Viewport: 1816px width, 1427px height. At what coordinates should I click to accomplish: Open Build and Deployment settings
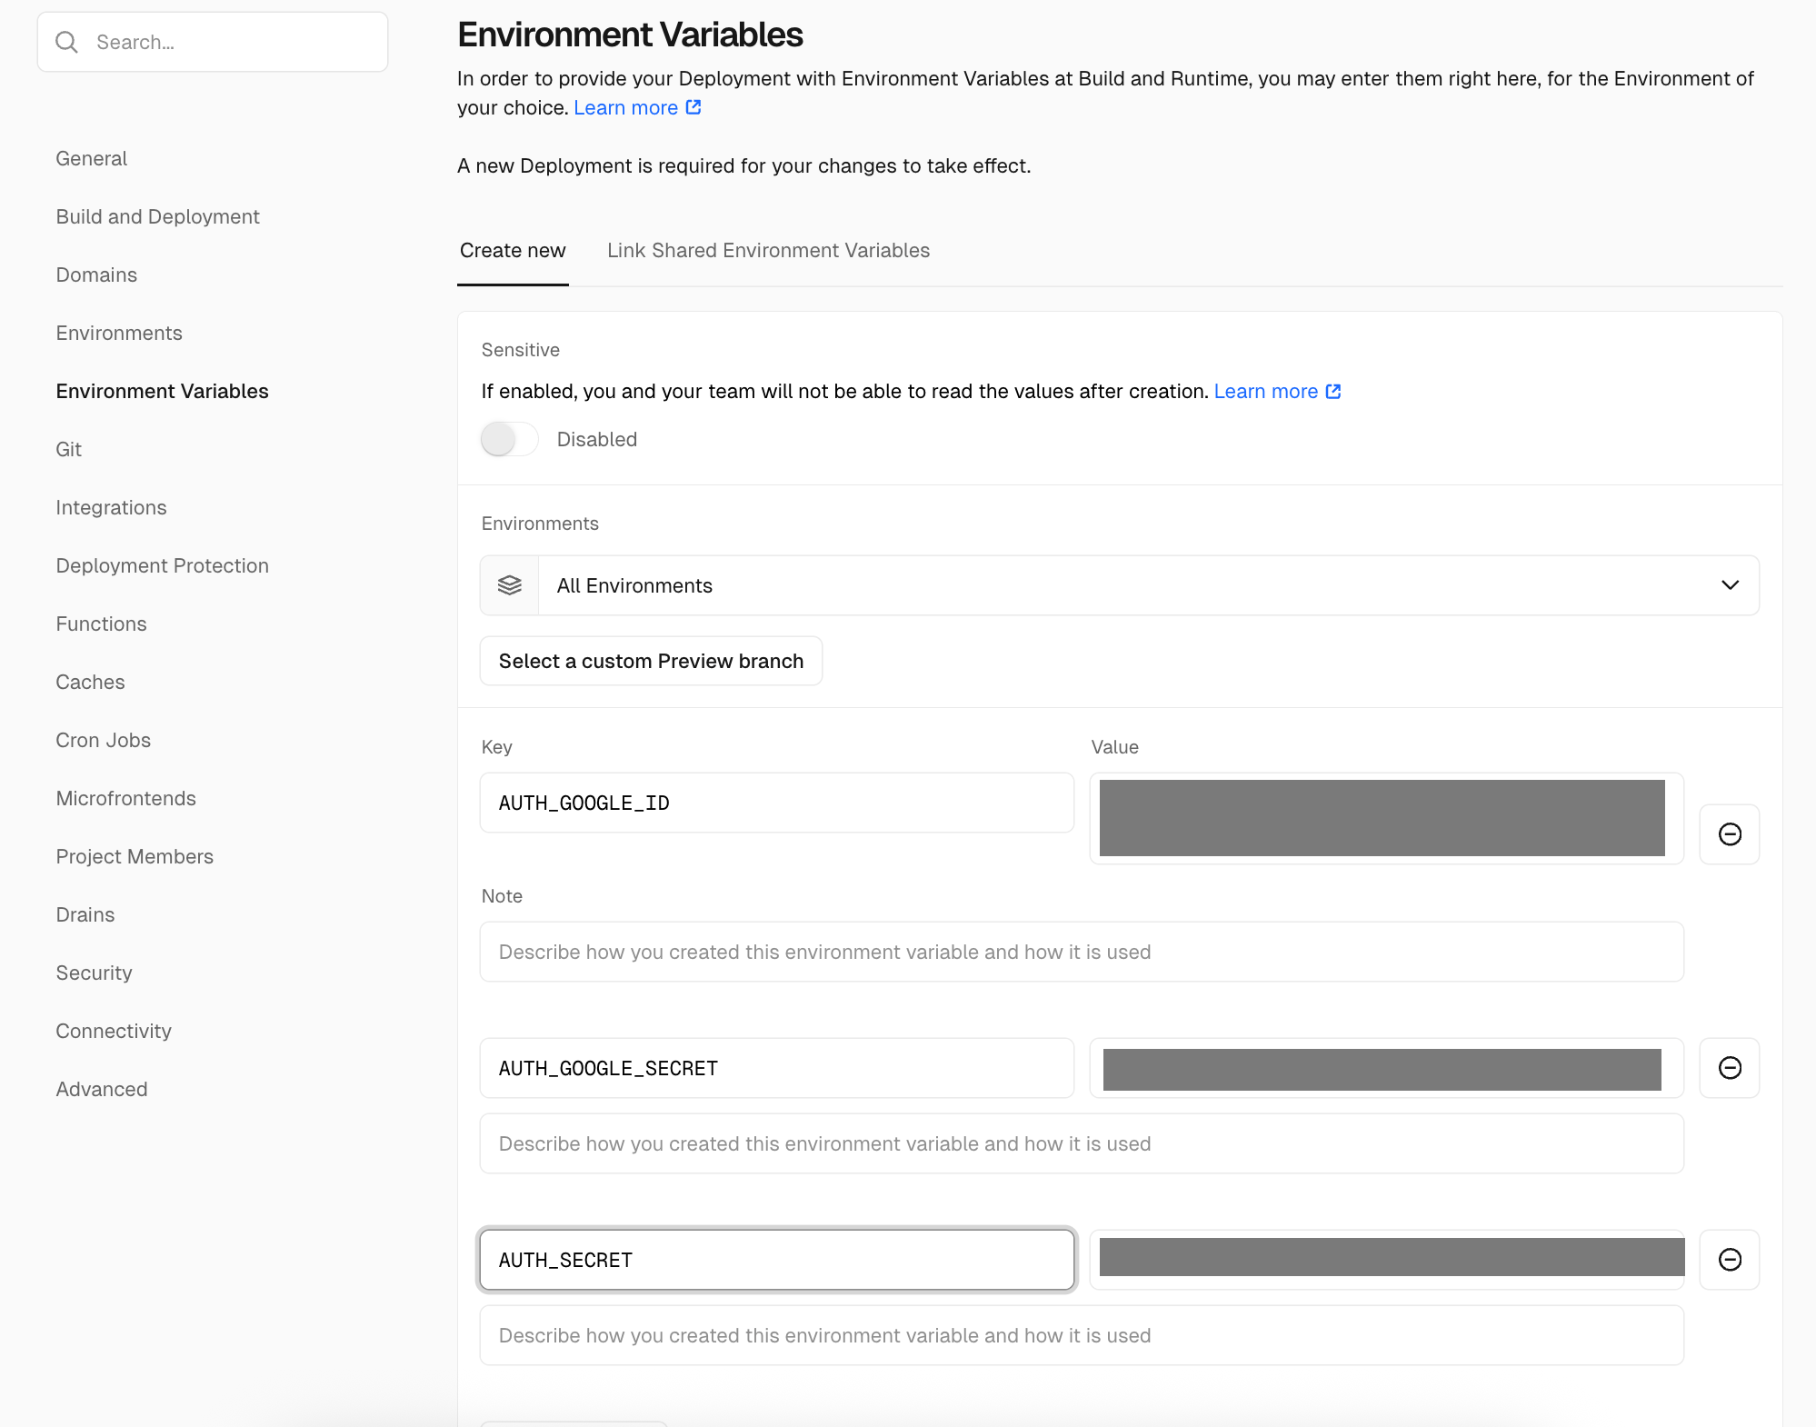pyautogui.click(x=158, y=216)
